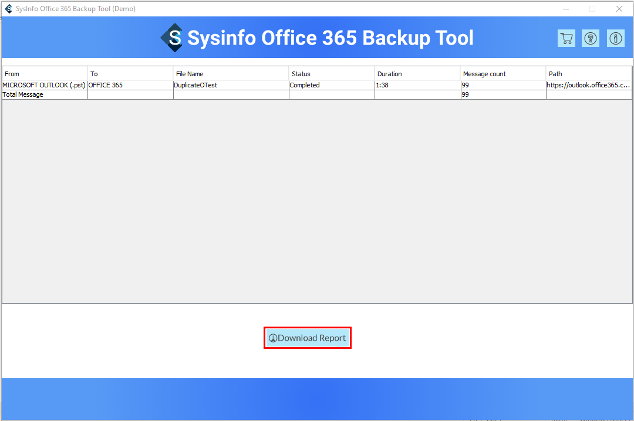
Task: Select the To column header
Action: [x=130, y=74]
